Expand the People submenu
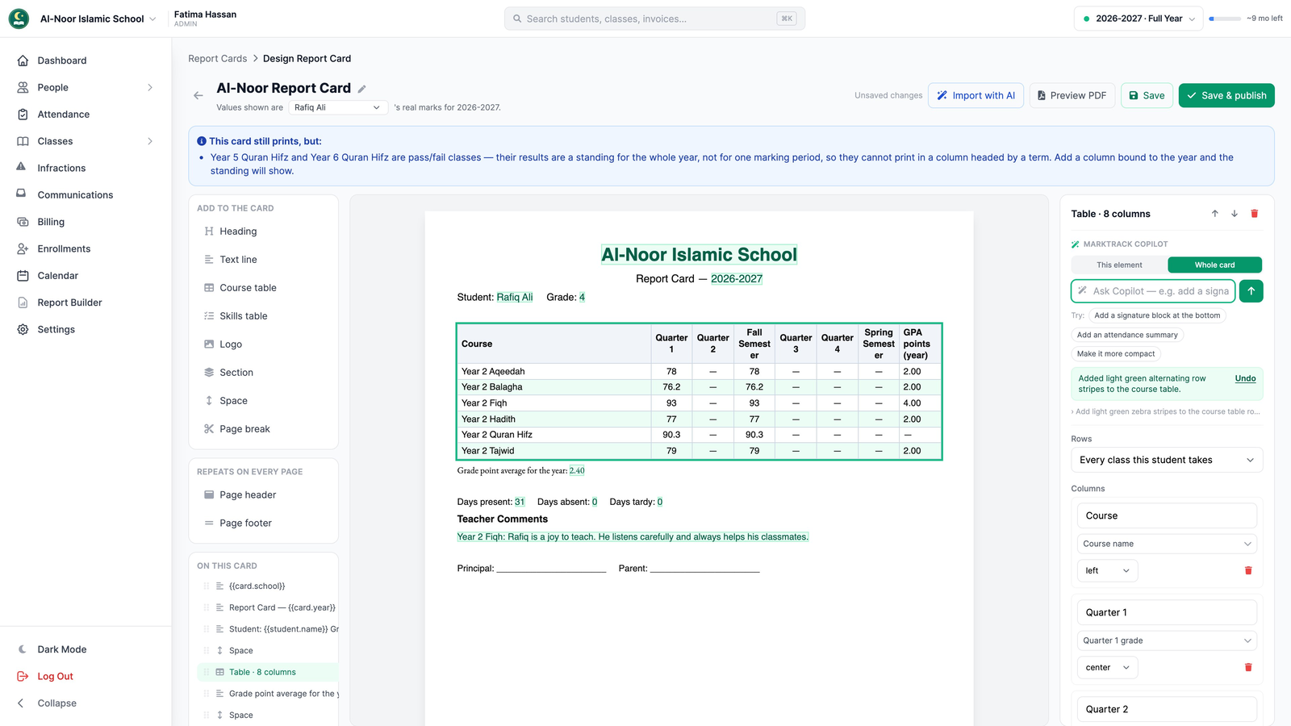This screenshot has height=726, width=1291. pos(150,87)
